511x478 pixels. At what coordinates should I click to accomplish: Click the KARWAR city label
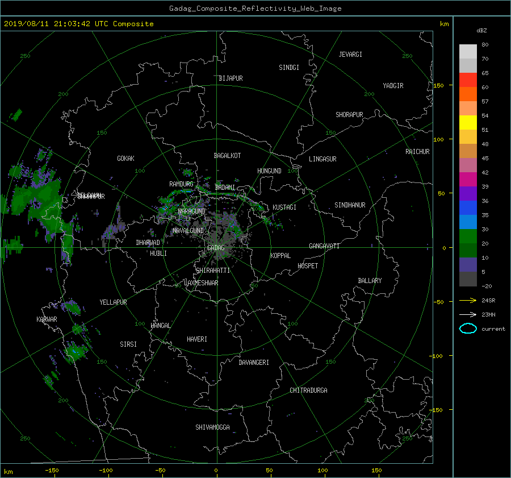pyautogui.click(x=47, y=319)
